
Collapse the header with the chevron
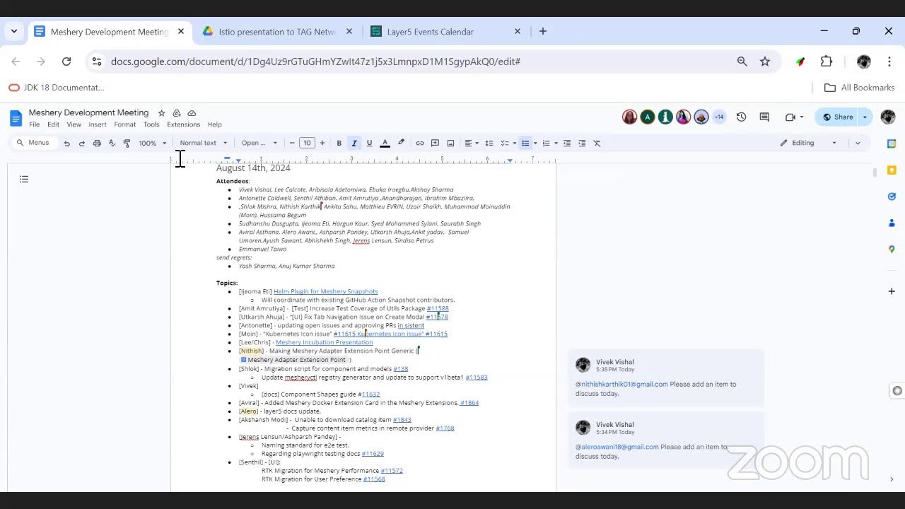coord(858,143)
